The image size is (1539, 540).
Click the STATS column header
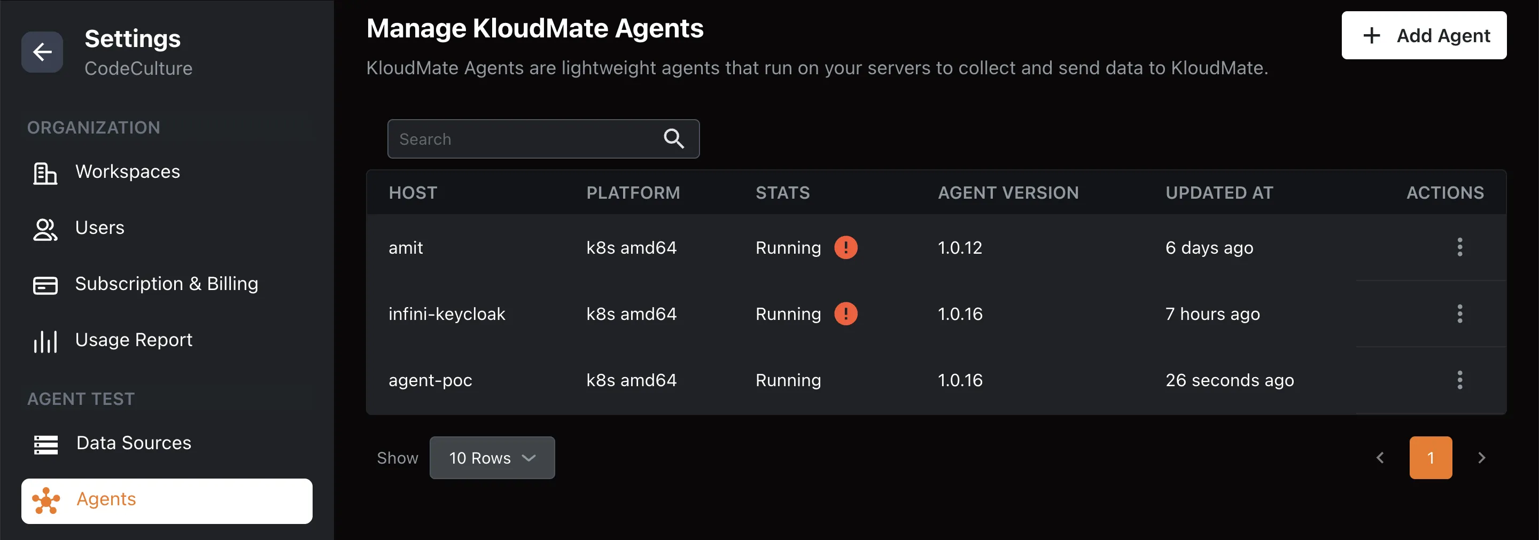[783, 192]
